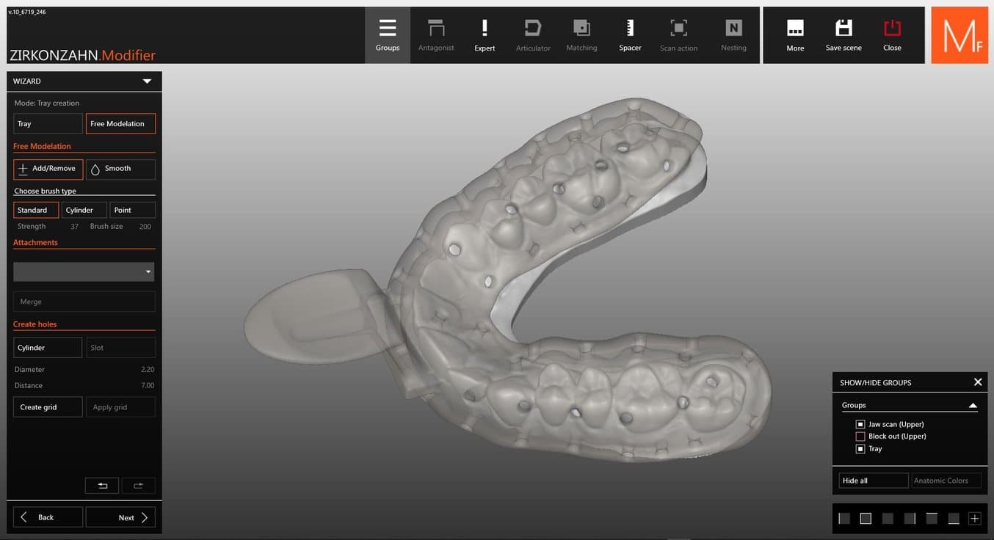Viewport: 994px width, 540px height.
Task: Open the Groups toolbar item
Action: click(388, 35)
